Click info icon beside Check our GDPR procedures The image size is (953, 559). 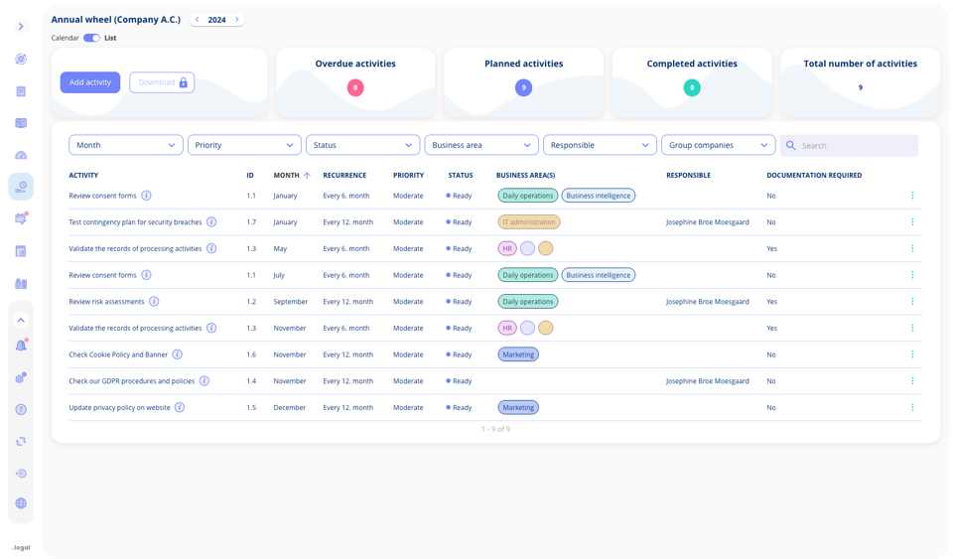click(204, 381)
